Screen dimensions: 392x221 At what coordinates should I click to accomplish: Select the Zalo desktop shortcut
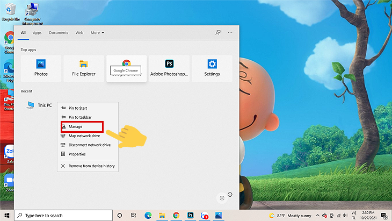point(9,154)
